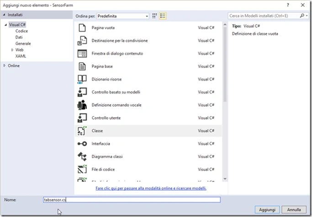Select the File di codice name
The image size is (312, 217).
pos(103,170)
